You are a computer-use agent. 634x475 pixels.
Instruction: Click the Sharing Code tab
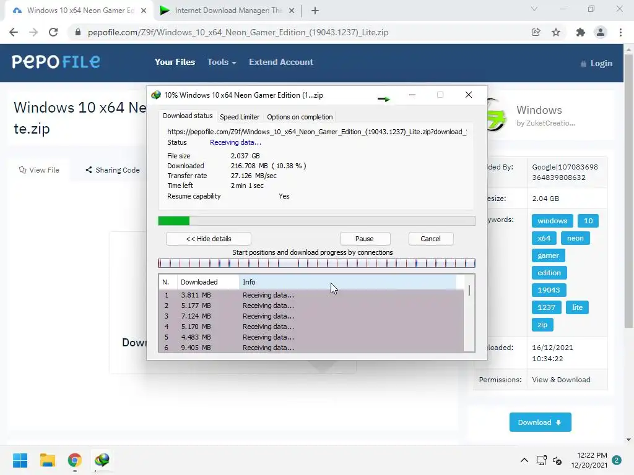[113, 170]
